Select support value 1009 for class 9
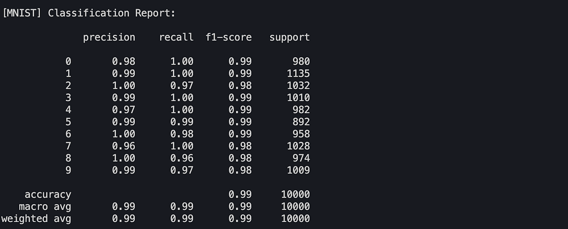This screenshot has width=568, height=229. tap(298, 170)
